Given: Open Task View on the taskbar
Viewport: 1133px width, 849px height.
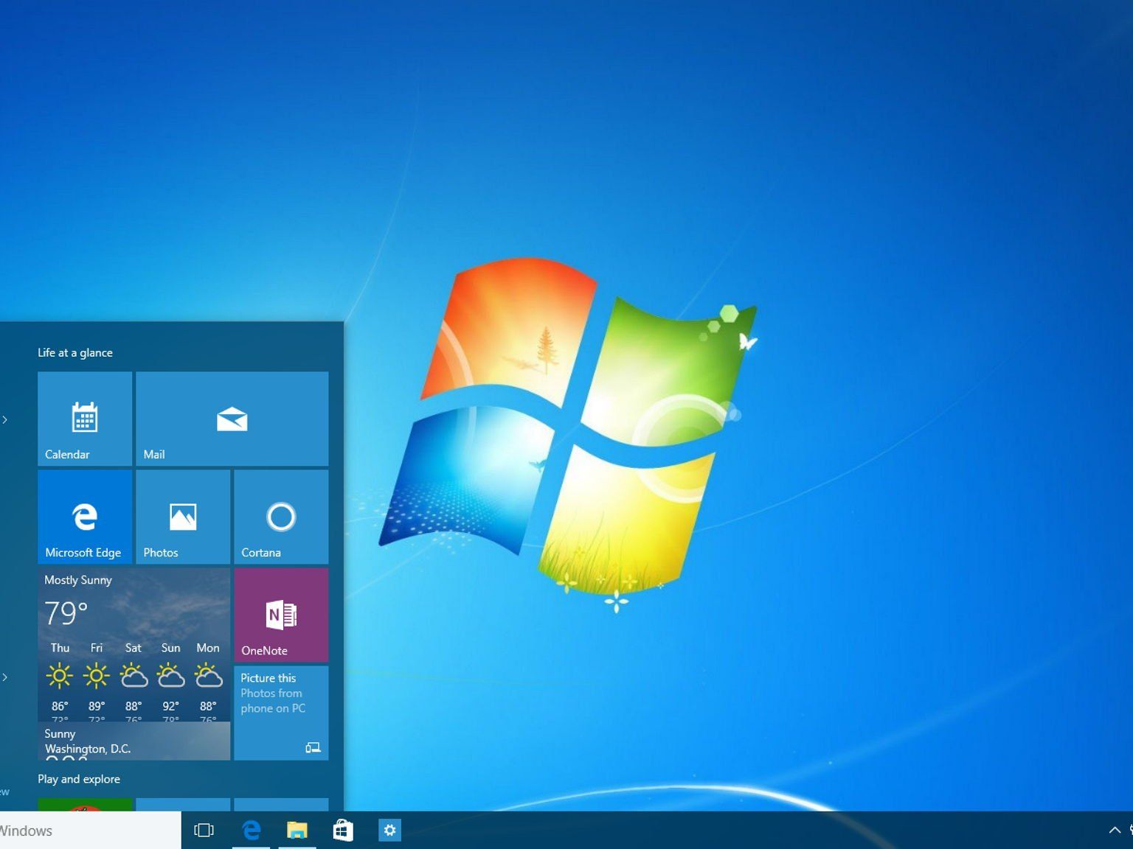Looking at the screenshot, I should click(x=204, y=830).
